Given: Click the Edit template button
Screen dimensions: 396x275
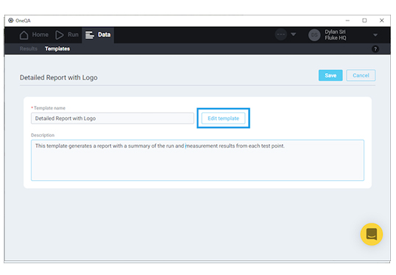Looking at the screenshot, I should point(223,118).
